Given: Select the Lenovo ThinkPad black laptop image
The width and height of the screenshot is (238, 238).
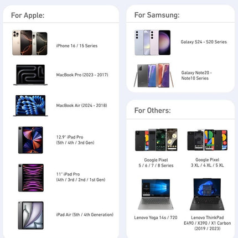Looking at the screenshot, I should pyautogui.click(x=207, y=194).
